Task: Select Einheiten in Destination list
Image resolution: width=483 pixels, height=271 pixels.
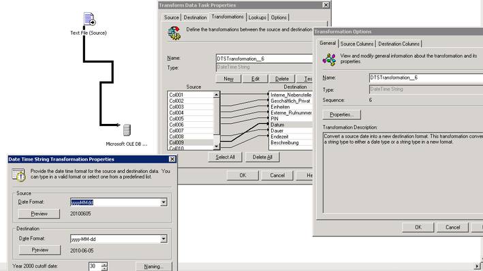Action: click(x=291, y=107)
